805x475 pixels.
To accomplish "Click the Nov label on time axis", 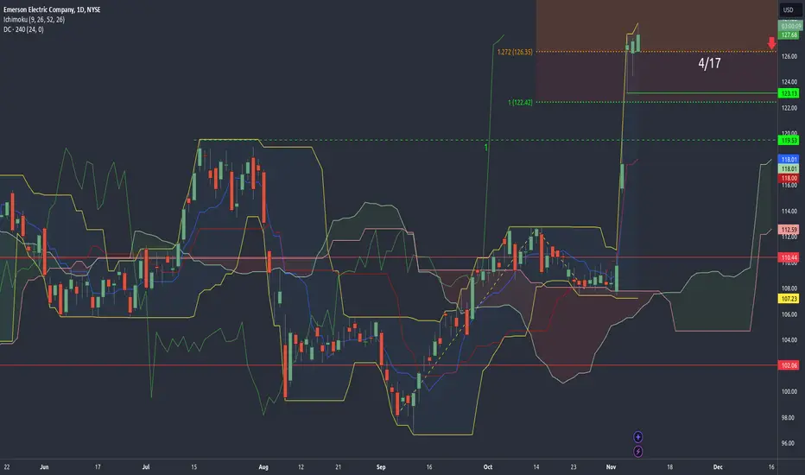I will [611, 466].
